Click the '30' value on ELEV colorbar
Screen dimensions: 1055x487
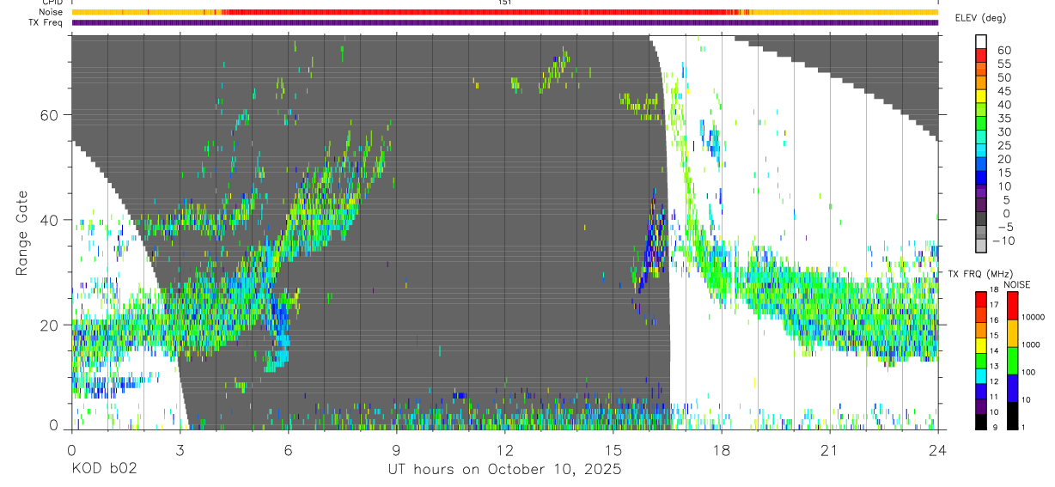(1003, 131)
